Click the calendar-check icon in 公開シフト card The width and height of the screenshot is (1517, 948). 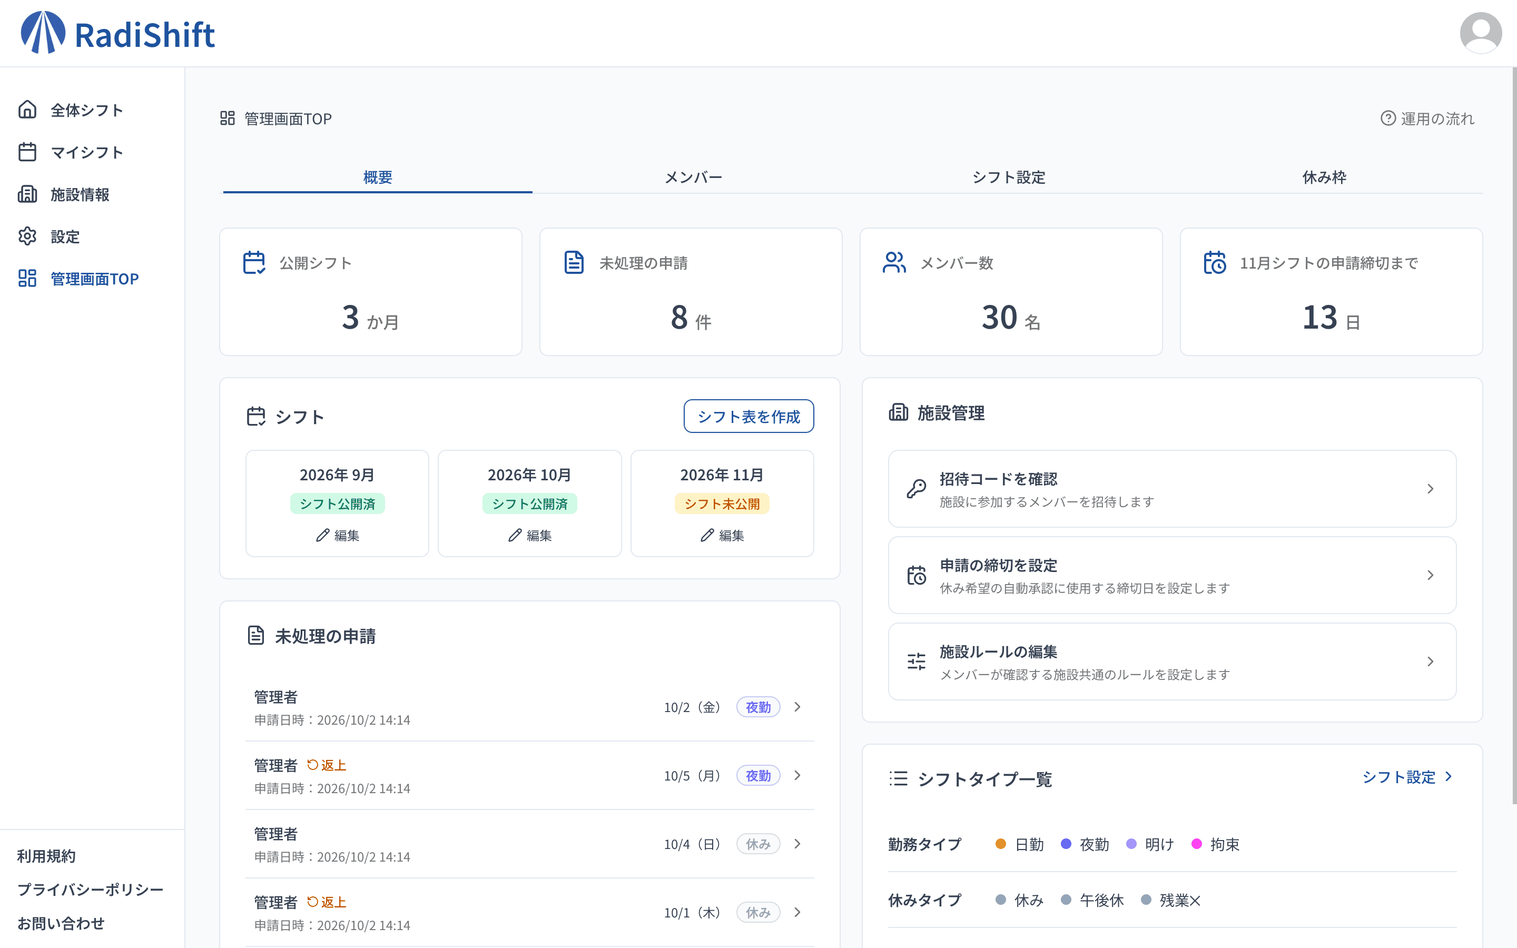(254, 263)
